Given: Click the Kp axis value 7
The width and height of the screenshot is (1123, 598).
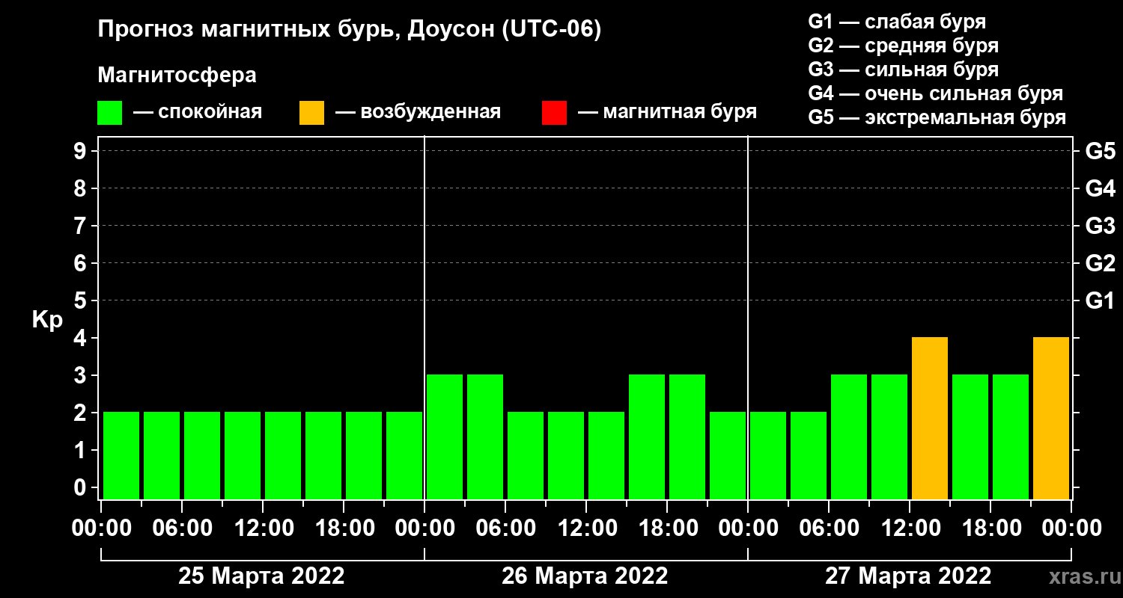Looking at the screenshot, I should (x=82, y=226).
